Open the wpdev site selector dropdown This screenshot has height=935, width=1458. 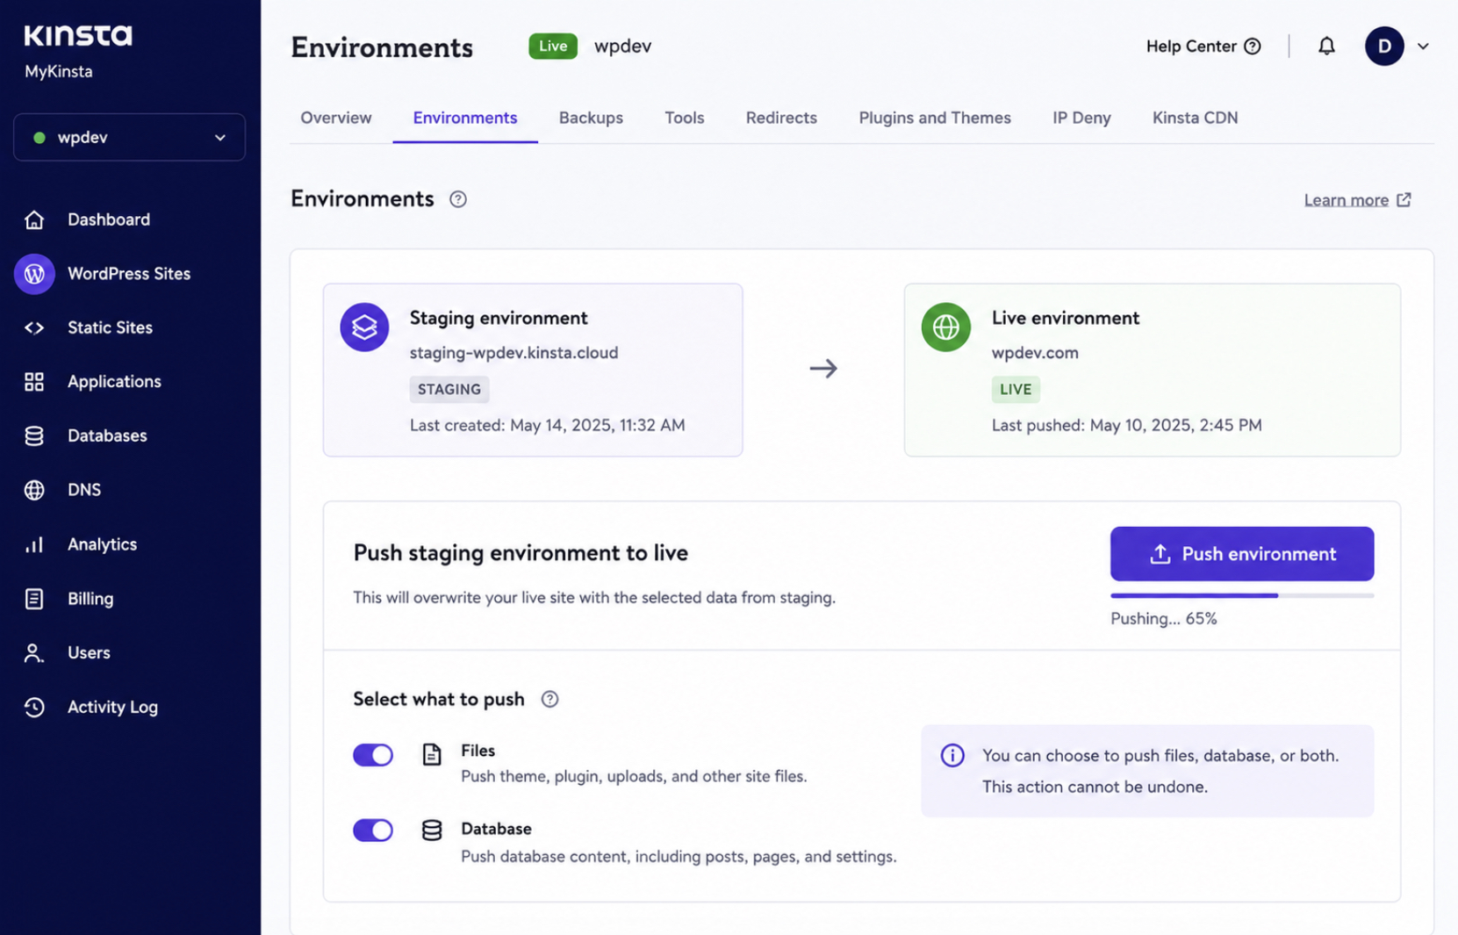tap(129, 137)
